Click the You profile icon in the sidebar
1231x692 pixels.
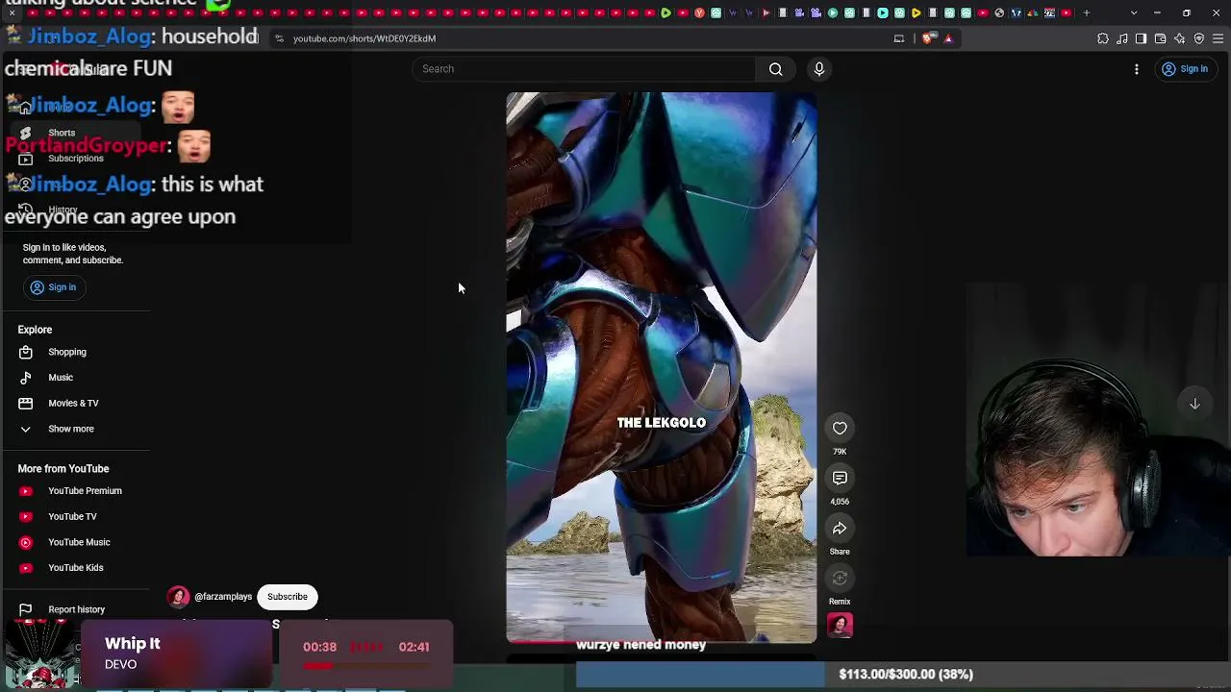click(26, 185)
